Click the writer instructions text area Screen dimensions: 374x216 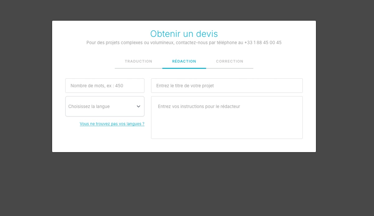[x=227, y=118]
